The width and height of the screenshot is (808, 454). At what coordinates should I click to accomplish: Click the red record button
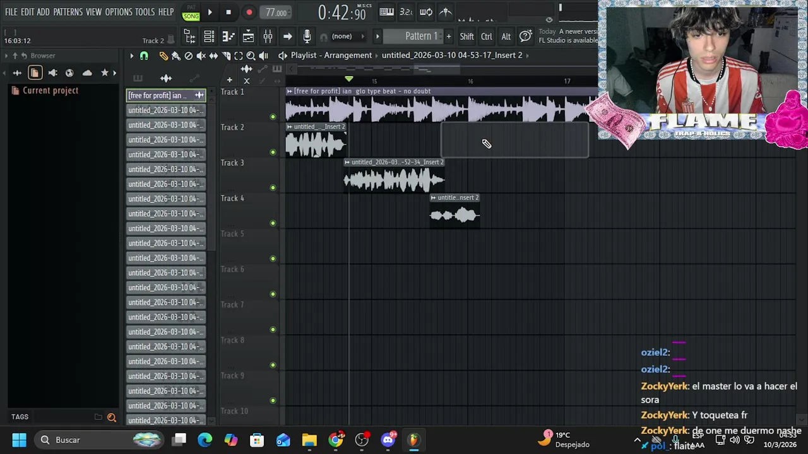coord(249,12)
